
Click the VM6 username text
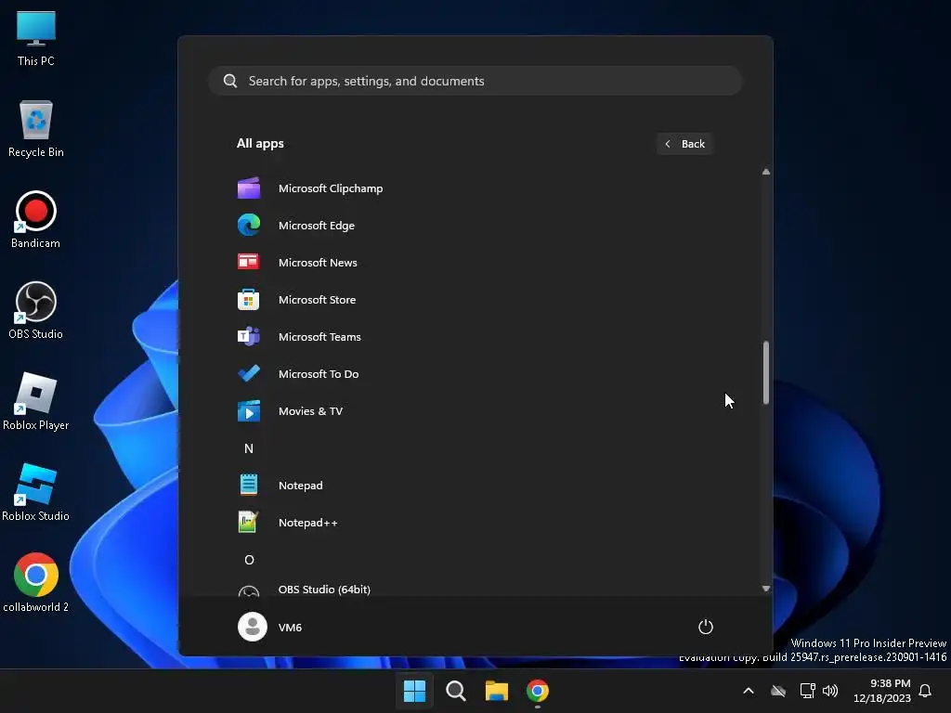(x=290, y=628)
